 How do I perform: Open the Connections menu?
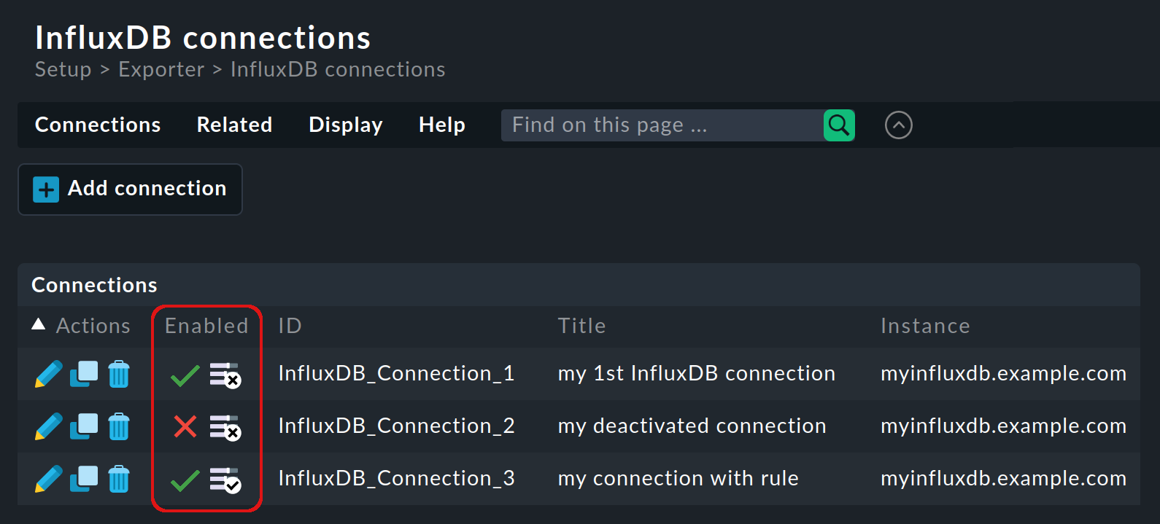point(98,125)
